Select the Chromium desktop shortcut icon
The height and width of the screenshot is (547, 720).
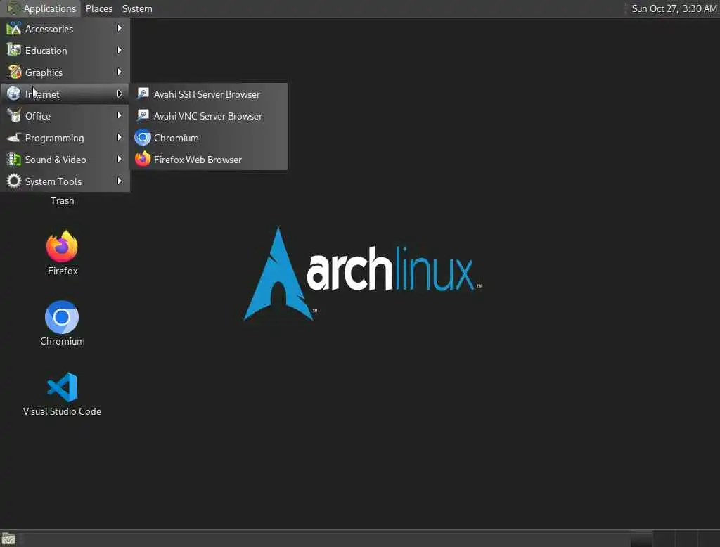pos(62,317)
